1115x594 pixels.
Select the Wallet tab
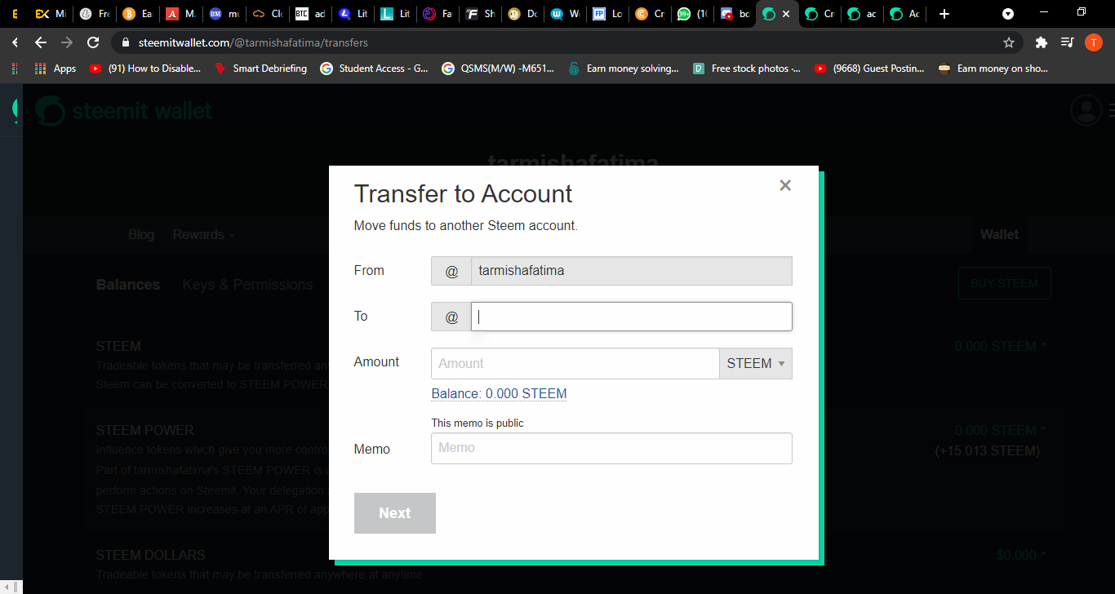[999, 234]
